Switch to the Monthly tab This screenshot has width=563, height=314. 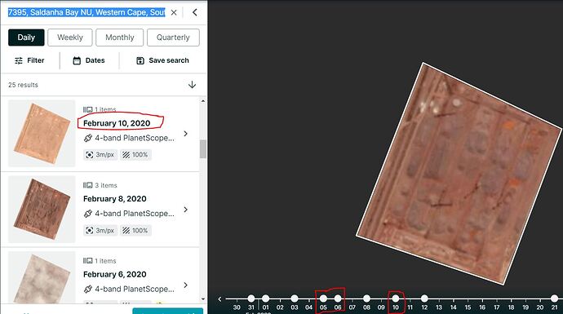click(x=120, y=38)
